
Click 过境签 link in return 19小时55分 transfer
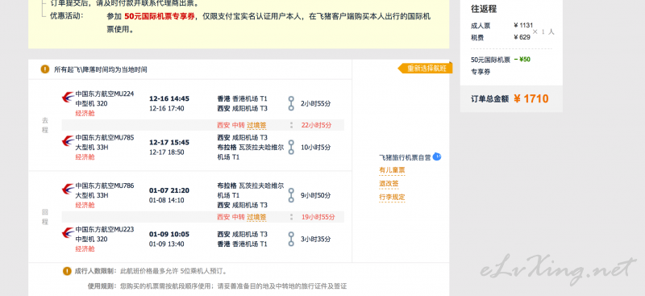tap(256, 217)
